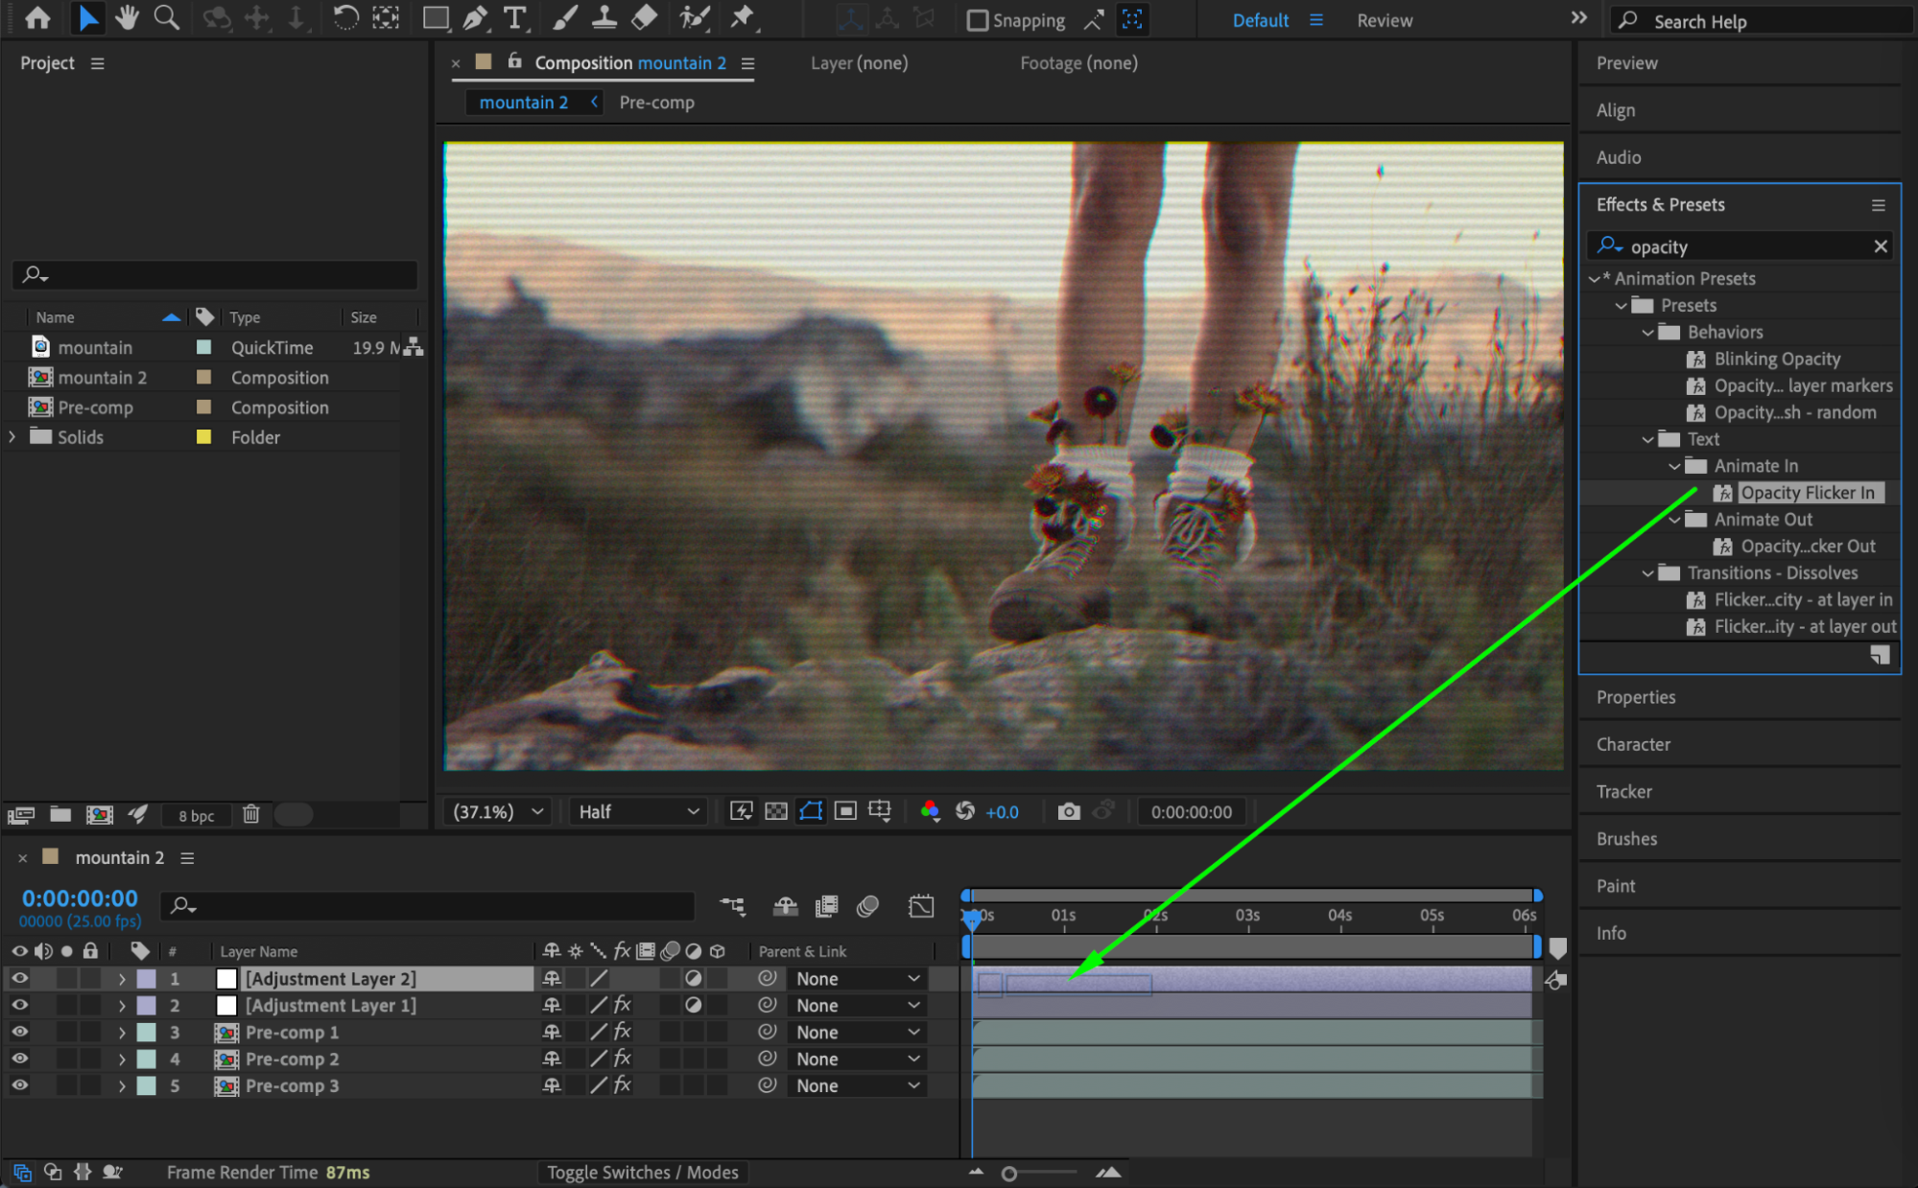Select the Blinking Opacity preset
This screenshot has height=1188, width=1918.
click(x=1777, y=359)
